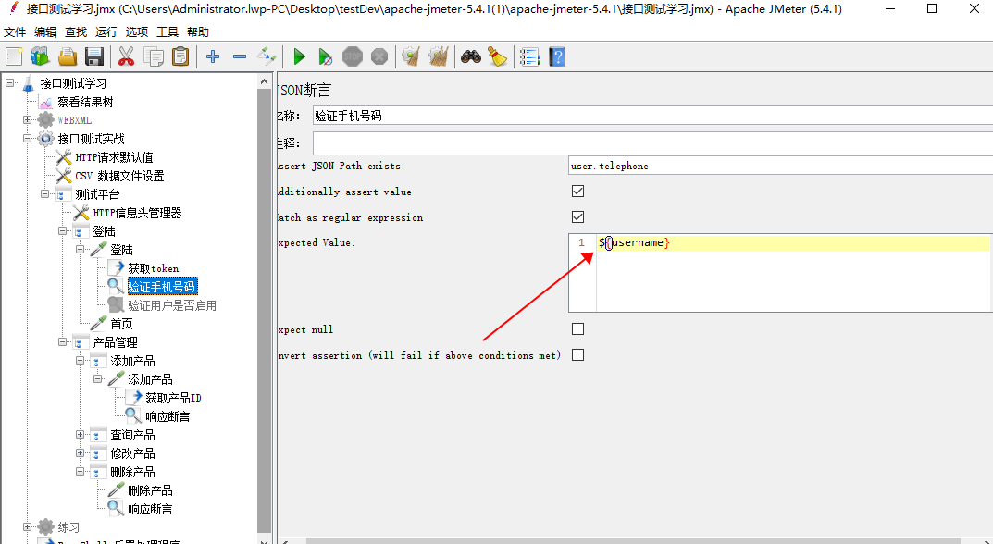Click the 名称 field containing 验证手机号码
This screenshot has height=544, width=993.
tap(652, 116)
